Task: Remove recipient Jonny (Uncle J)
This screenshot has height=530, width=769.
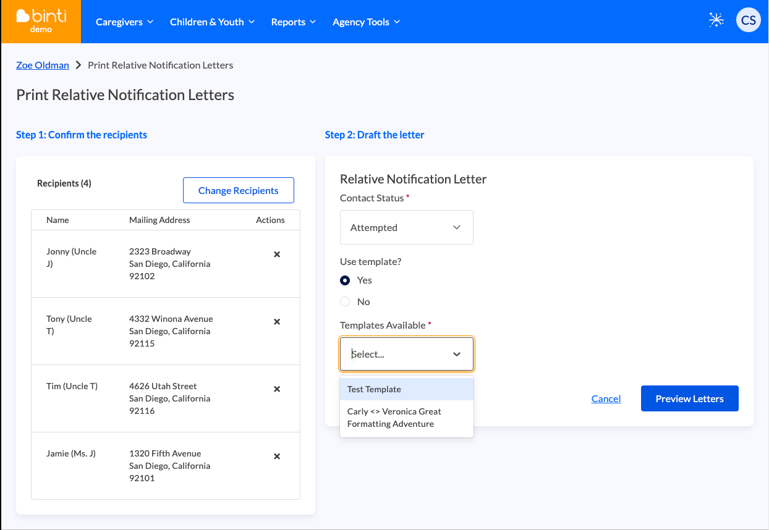Action: click(277, 254)
